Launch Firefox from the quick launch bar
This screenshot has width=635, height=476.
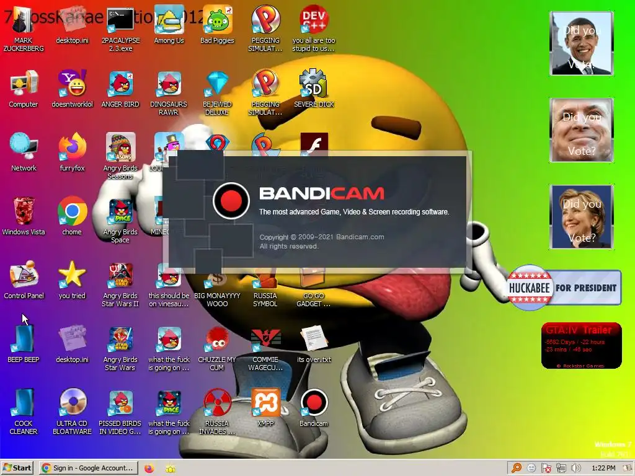click(149, 469)
